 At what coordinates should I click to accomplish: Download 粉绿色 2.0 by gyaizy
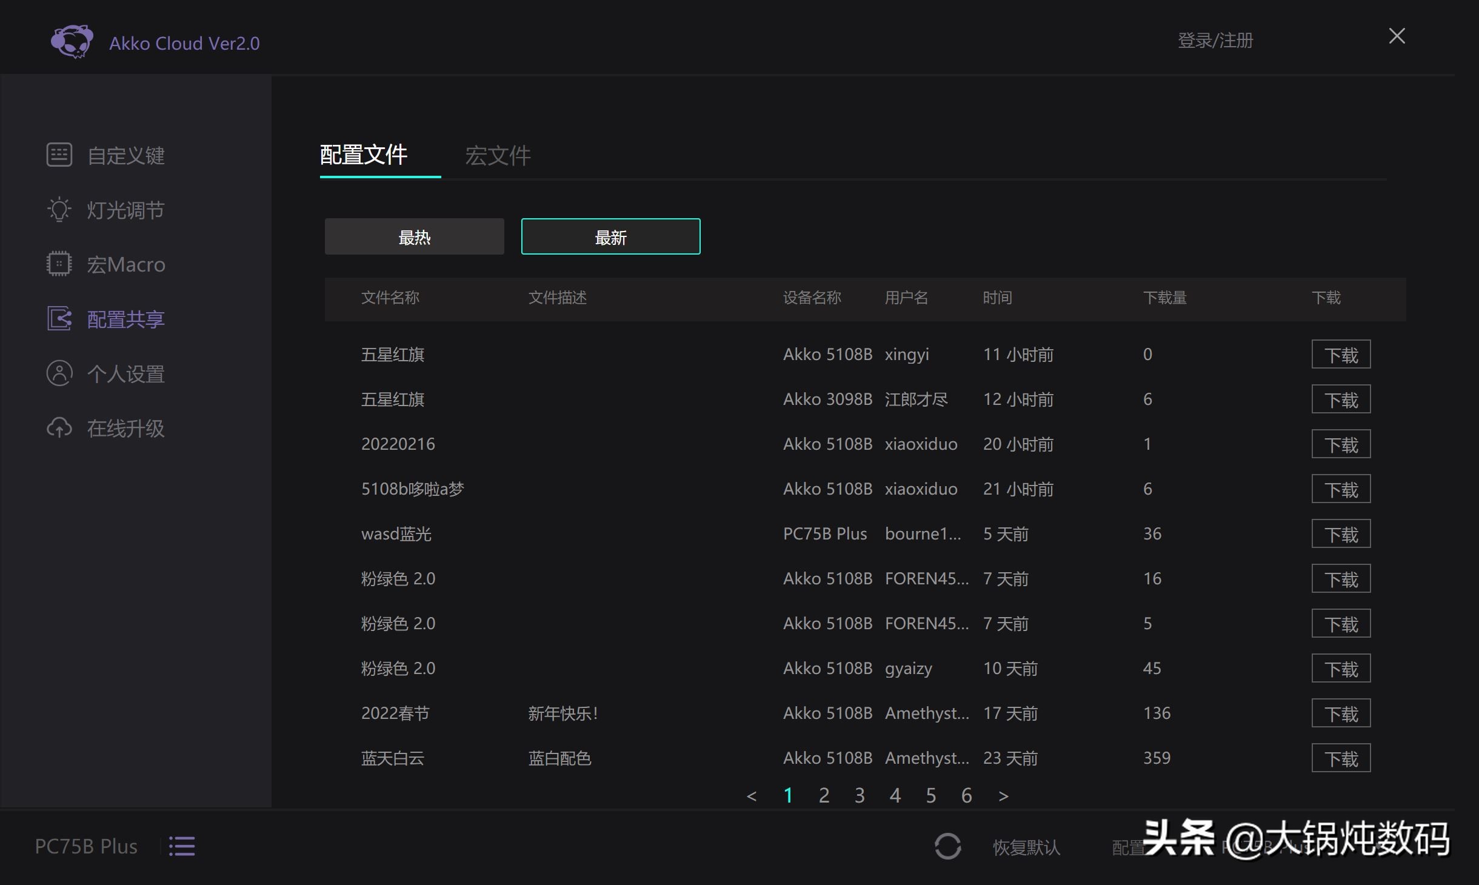[1341, 668]
